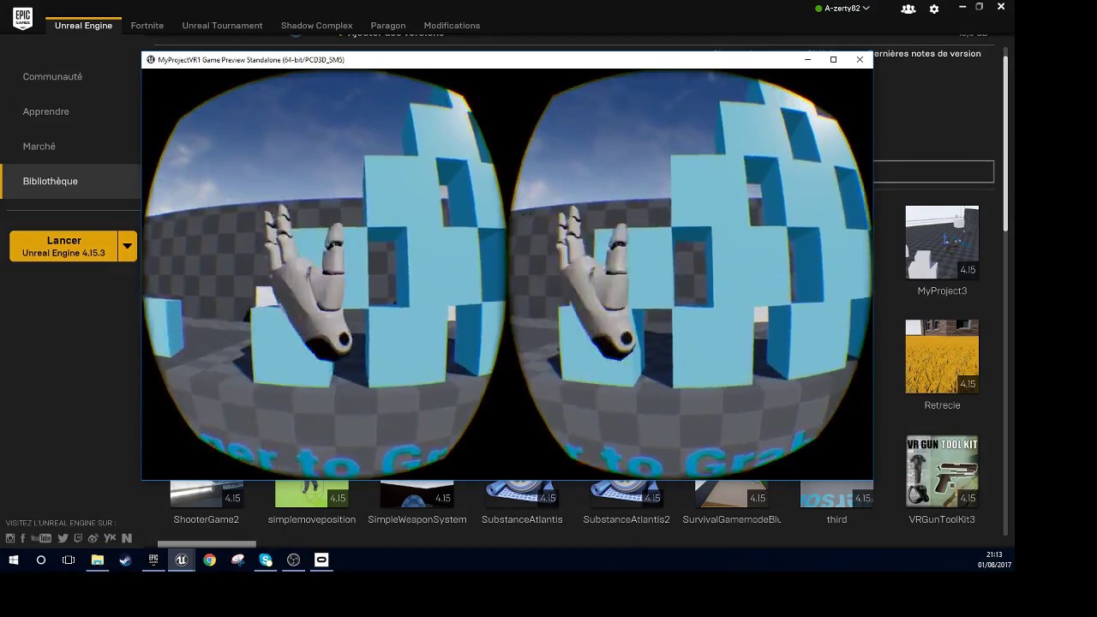Open the Windows Start menu

click(x=13, y=560)
